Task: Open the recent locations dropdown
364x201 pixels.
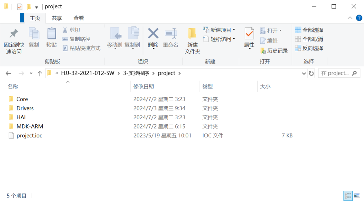Action: click(x=31, y=73)
